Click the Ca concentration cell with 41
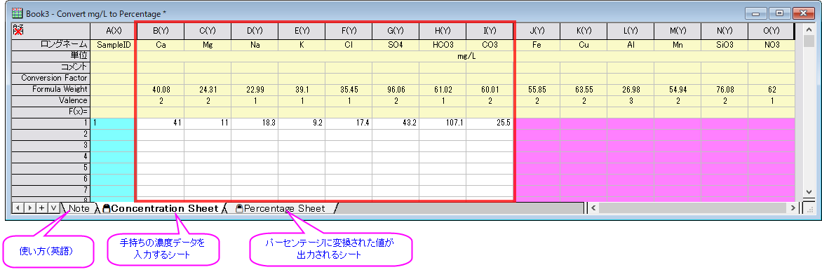This screenshot has width=822, height=272. 161,123
